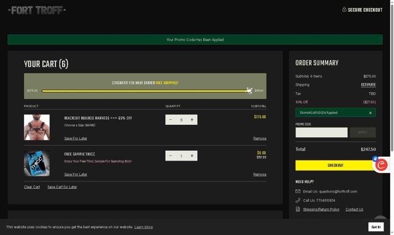Click the Email Us questions@forttroff.com text
This screenshot has width=394, height=235.
coord(330,191)
